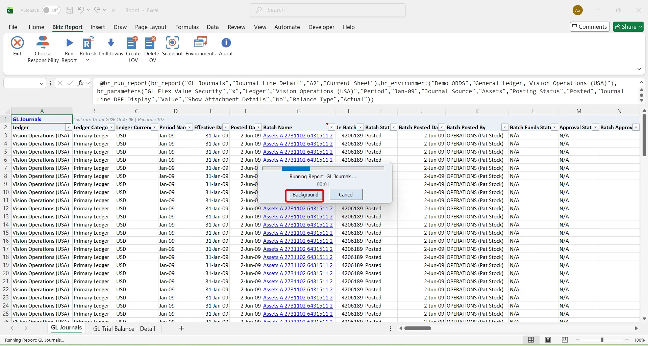Expand the Name Box dropdown

tap(42, 83)
